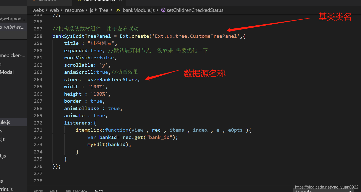
Task: Click the animate property on line 269
Action: tap(74, 115)
